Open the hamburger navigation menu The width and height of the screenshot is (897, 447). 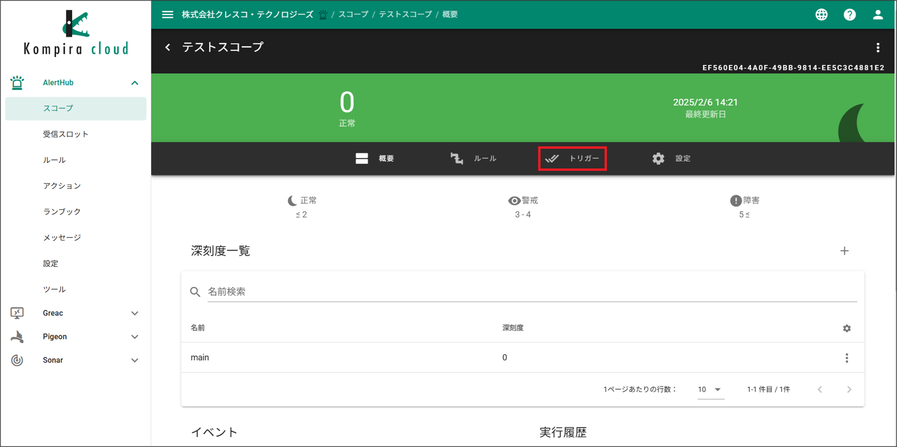point(167,15)
